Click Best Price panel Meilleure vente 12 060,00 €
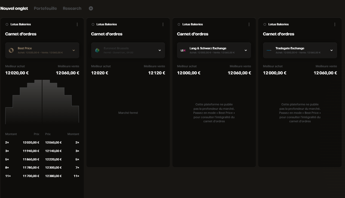 point(68,73)
